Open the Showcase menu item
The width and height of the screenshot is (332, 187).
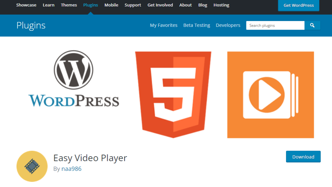coord(26,5)
